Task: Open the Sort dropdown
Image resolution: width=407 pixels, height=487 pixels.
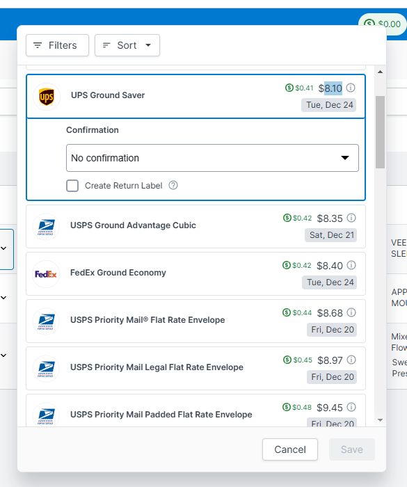Action: [x=127, y=45]
